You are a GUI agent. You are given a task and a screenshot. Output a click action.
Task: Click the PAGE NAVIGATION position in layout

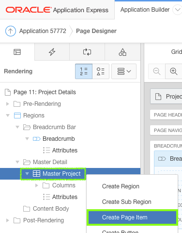167,130
